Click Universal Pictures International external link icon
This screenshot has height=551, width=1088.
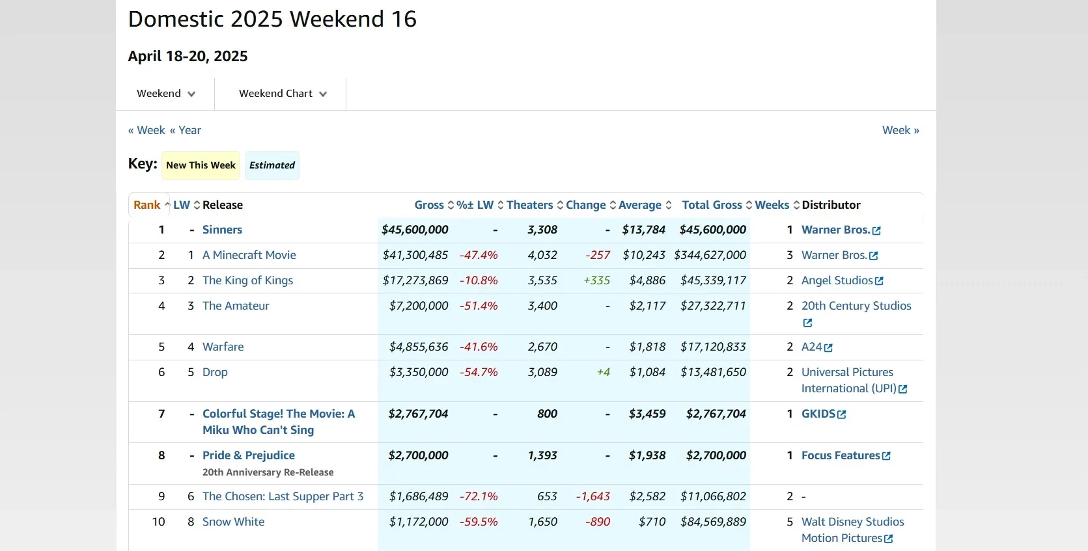(x=902, y=389)
